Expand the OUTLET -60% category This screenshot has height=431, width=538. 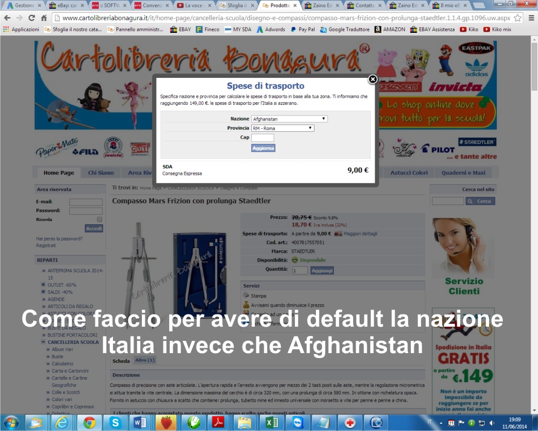click(43, 285)
